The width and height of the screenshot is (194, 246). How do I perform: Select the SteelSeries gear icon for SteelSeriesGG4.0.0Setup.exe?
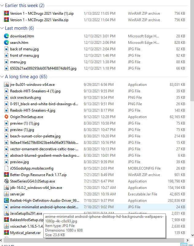(x=6, y=181)
